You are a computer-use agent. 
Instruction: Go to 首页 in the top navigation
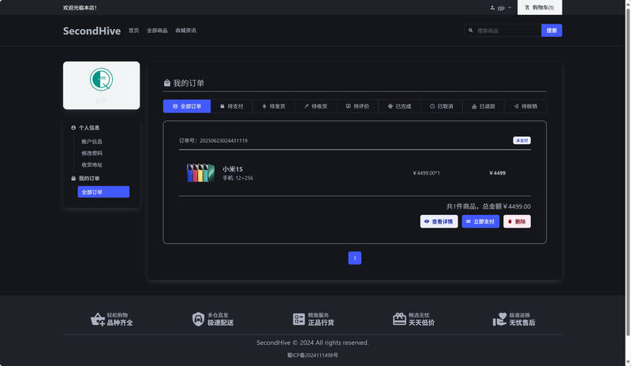[133, 31]
